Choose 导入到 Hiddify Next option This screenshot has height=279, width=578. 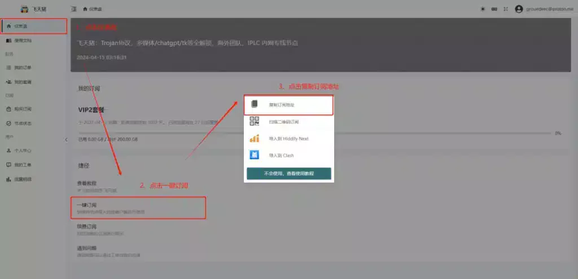pos(288,139)
